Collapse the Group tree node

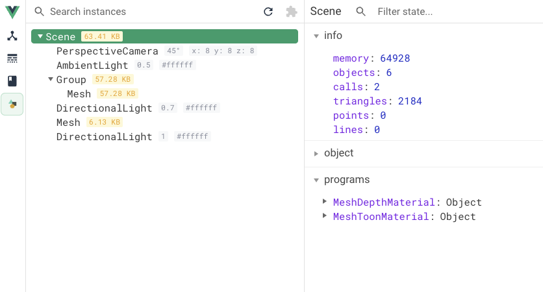pyautogui.click(x=51, y=80)
